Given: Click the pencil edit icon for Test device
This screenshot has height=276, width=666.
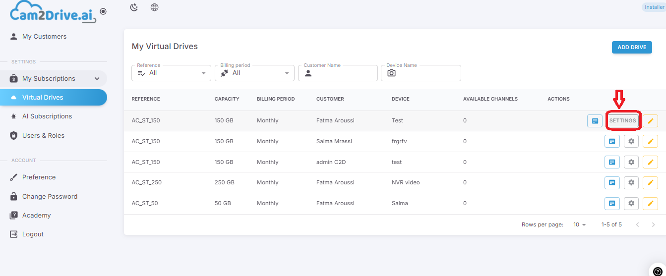Looking at the screenshot, I should tap(651, 121).
